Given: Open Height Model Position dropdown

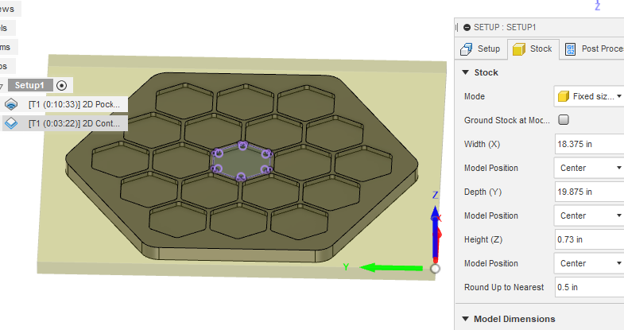Looking at the screenshot, I should click(x=589, y=263).
